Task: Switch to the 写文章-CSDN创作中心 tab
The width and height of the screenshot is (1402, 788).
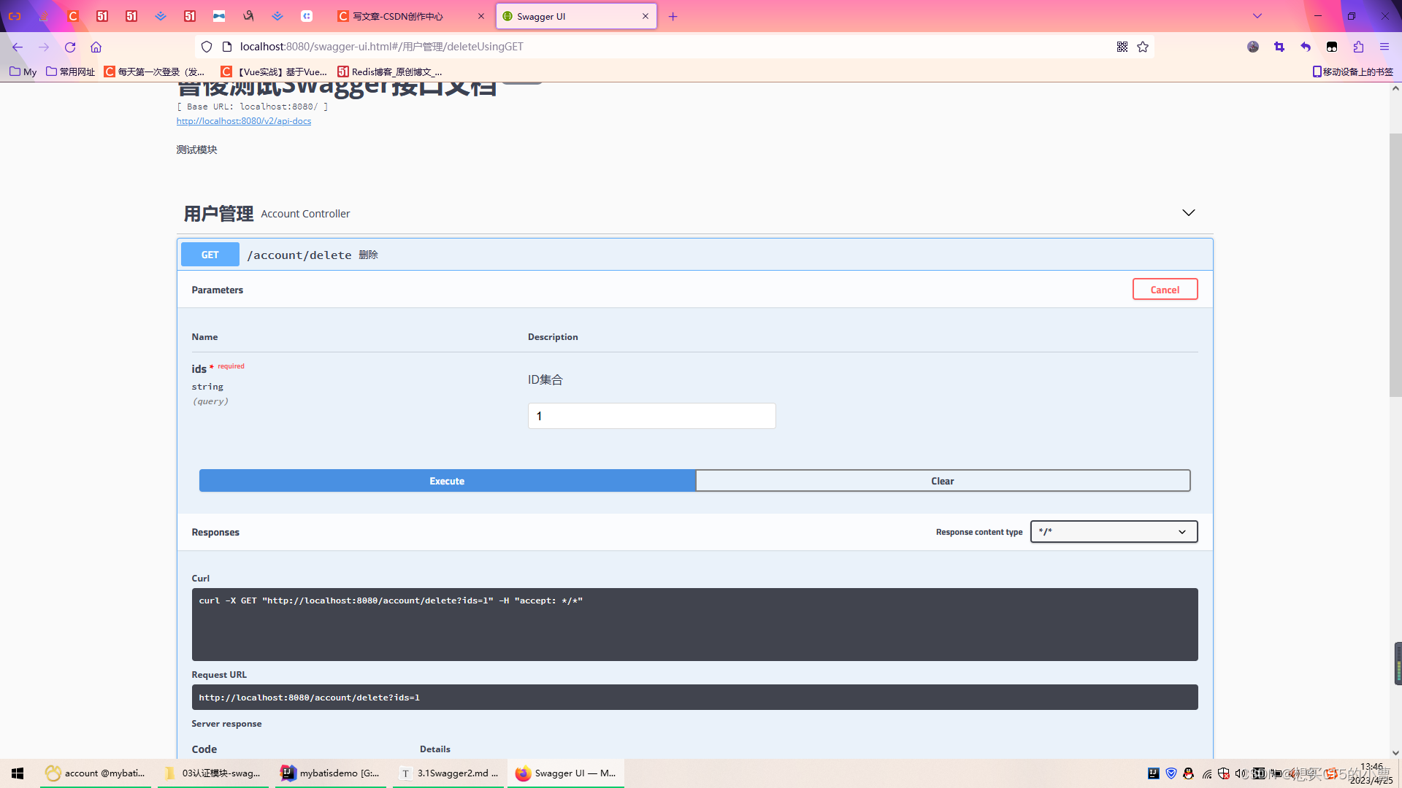Action: 398,16
